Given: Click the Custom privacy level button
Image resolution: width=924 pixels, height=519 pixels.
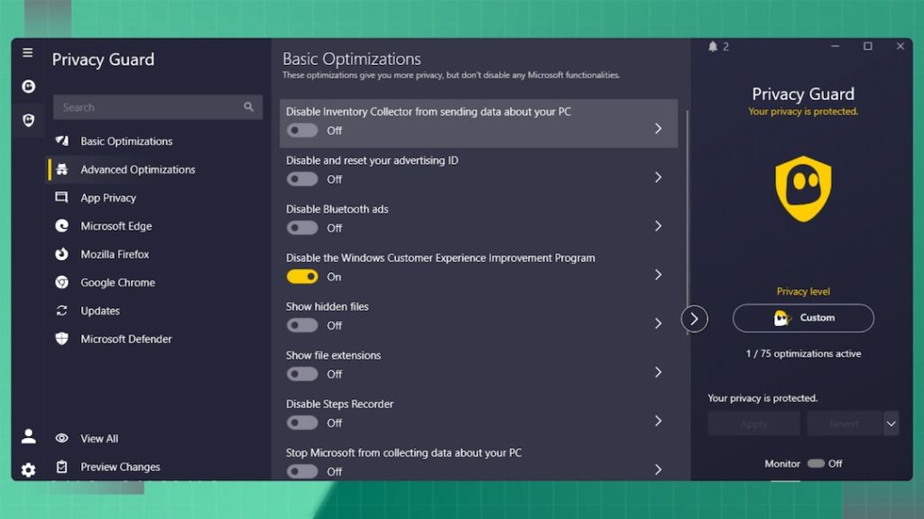Looking at the screenshot, I should 803,318.
